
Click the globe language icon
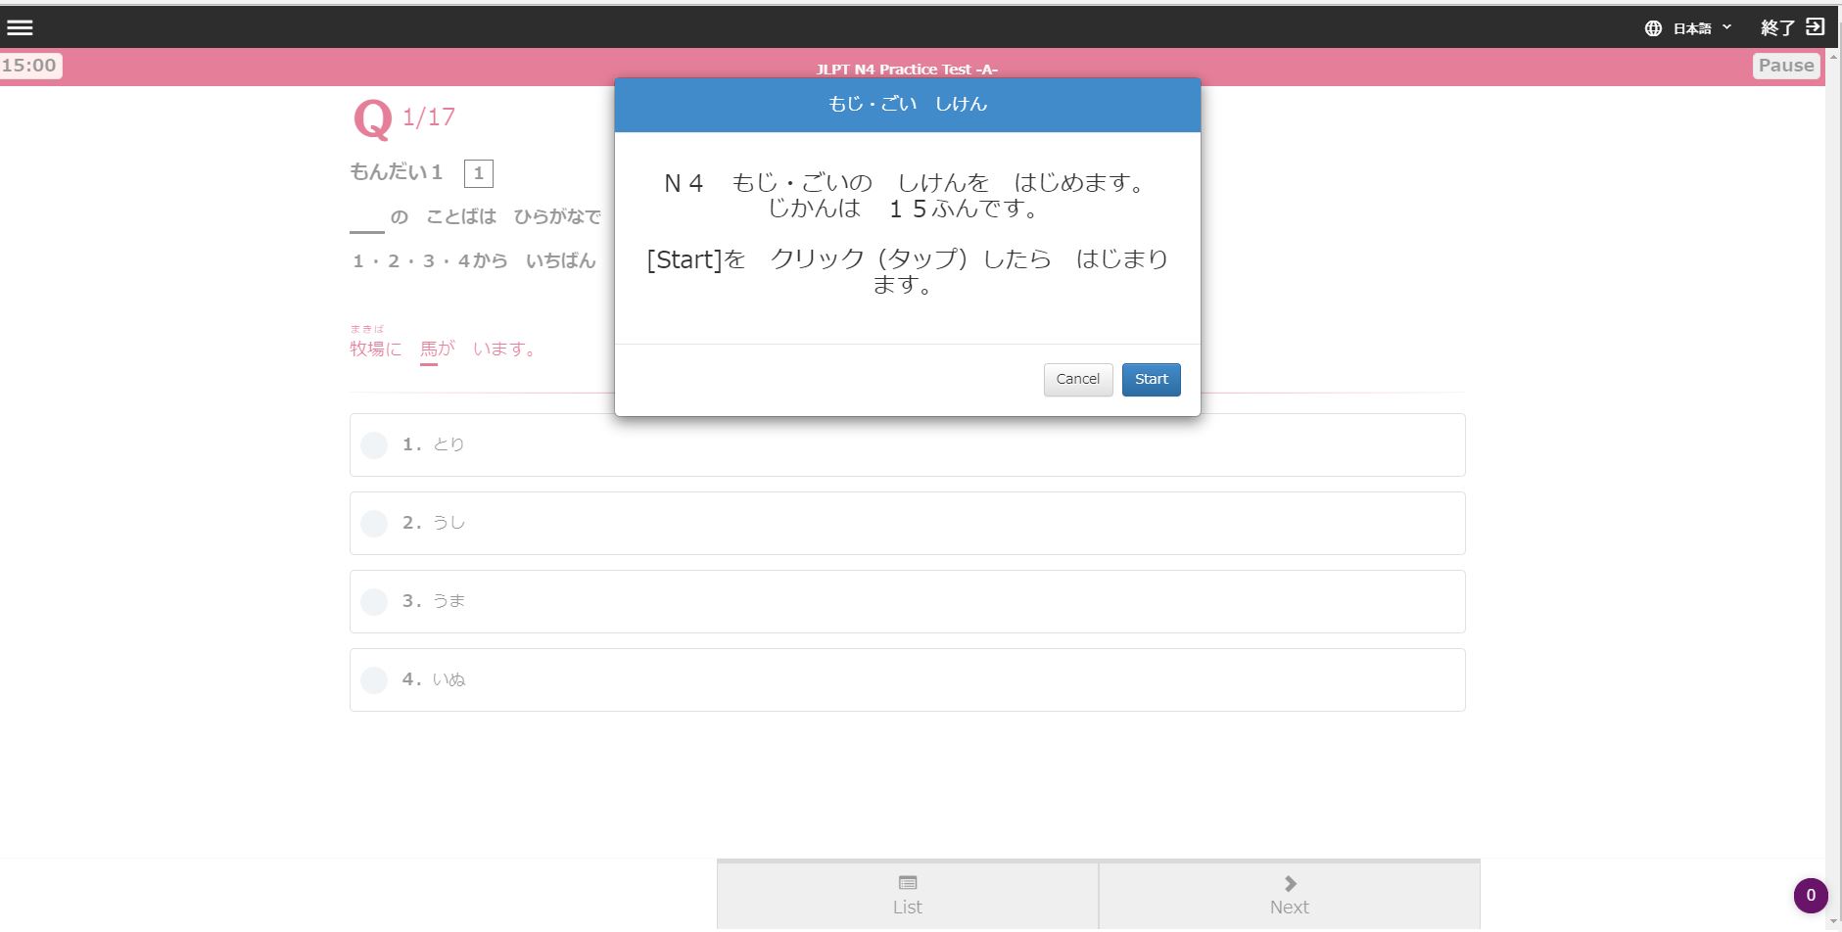point(1653,28)
